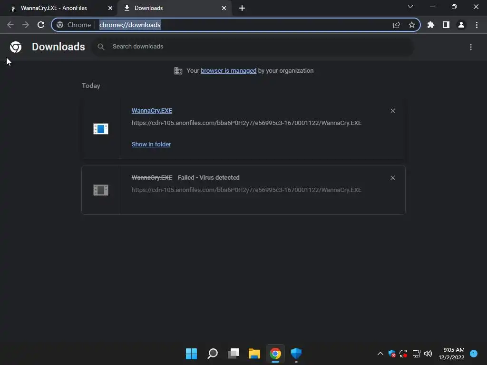Open Windows Security shield on taskbar
This screenshot has height=365, width=487.
pyautogui.click(x=296, y=354)
